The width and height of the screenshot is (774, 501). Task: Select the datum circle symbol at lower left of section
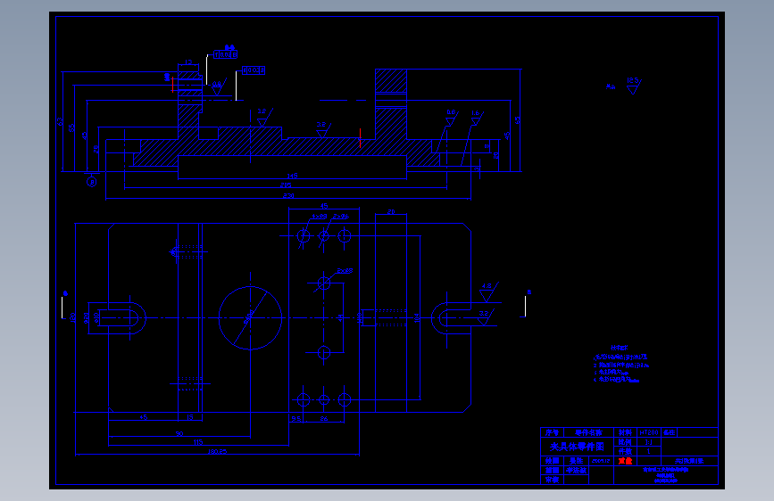pyautogui.click(x=92, y=182)
